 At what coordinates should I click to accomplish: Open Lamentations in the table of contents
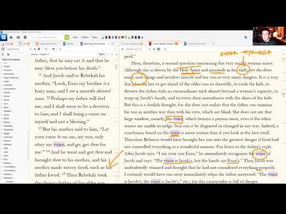pos(10,89)
